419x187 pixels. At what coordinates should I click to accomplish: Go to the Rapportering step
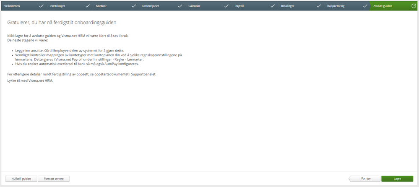347,6
